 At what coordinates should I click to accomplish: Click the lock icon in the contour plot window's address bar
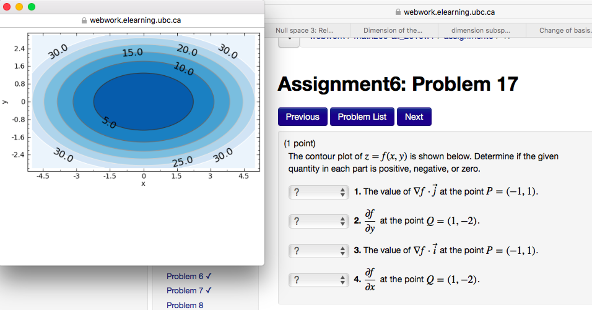(84, 20)
